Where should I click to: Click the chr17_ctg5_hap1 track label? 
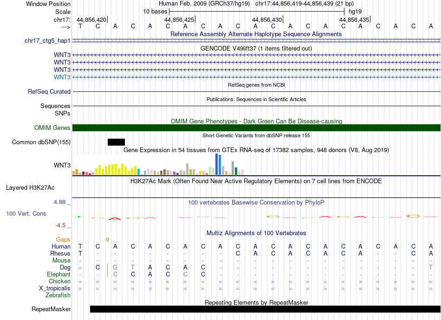tap(47, 41)
